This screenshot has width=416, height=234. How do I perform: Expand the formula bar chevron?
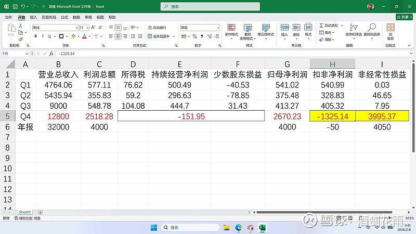[x=411, y=54]
